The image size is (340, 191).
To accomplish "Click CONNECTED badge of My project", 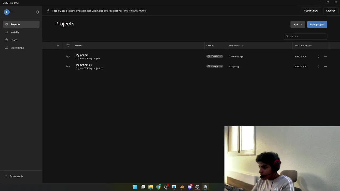I will (215, 56).
